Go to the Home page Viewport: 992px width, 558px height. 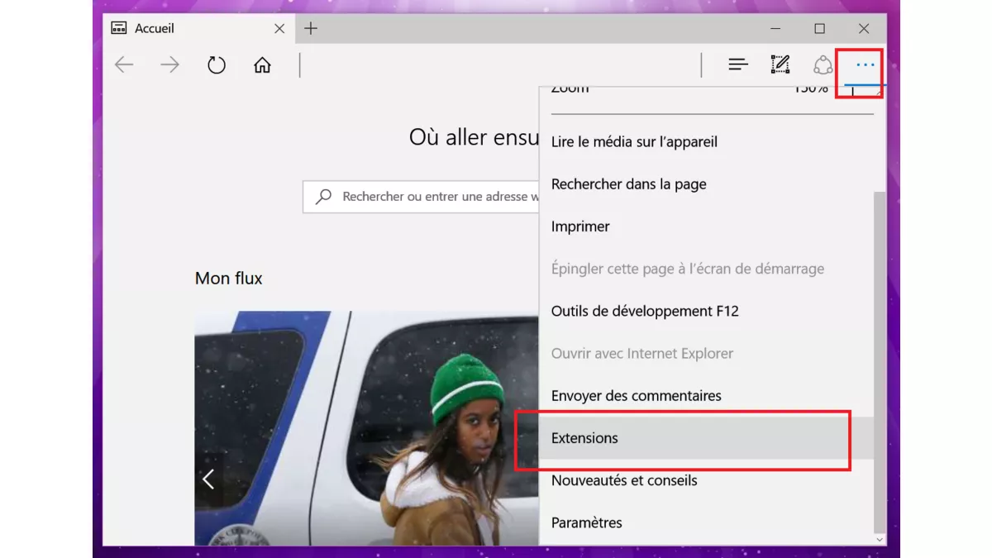pos(262,64)
